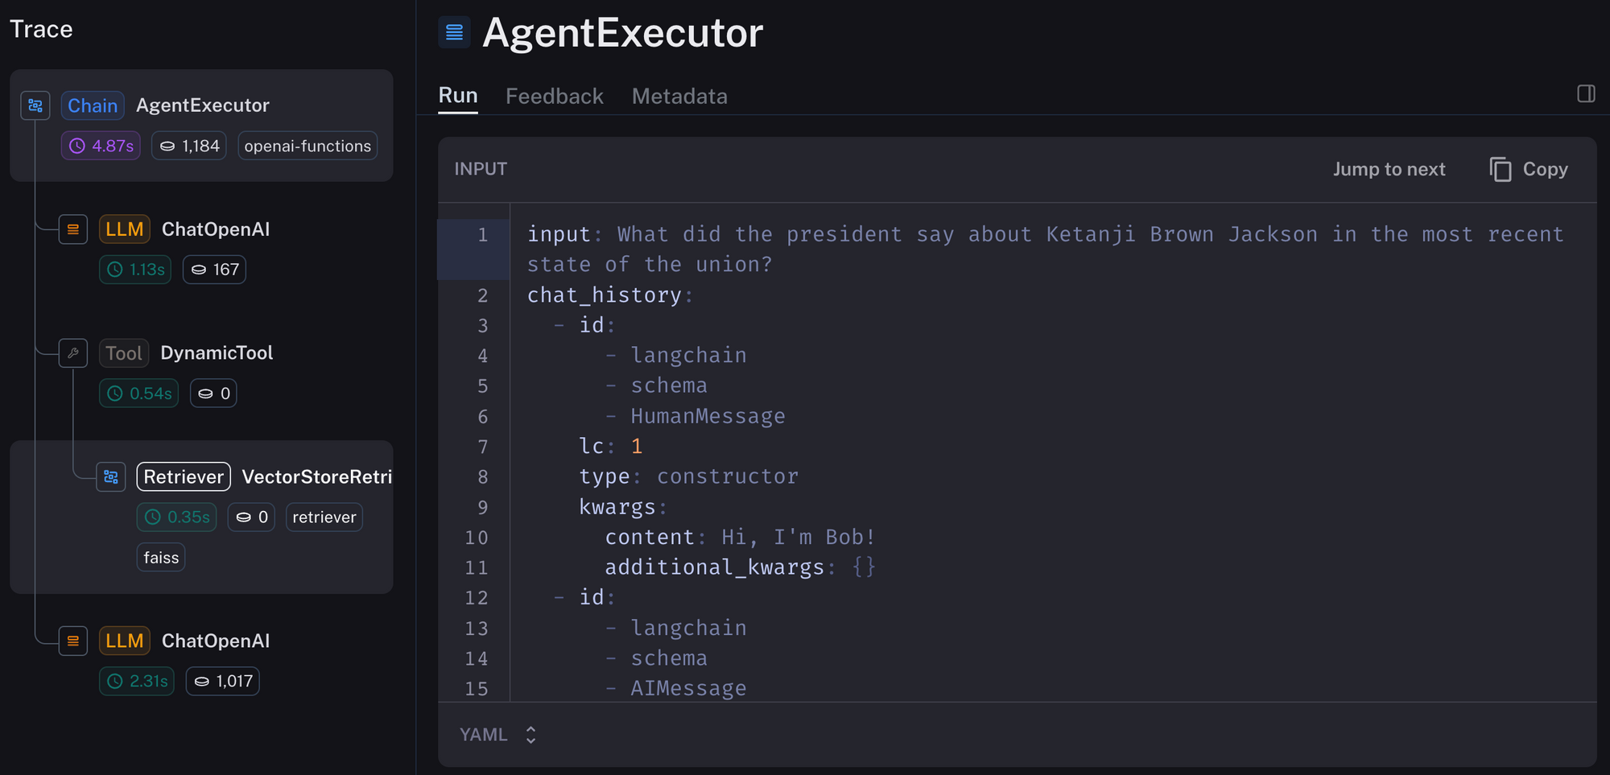Click the Jump to next button
The height and width of the screenshot is (775, 1610).
pyautogui.click(x=1389, y=170)
